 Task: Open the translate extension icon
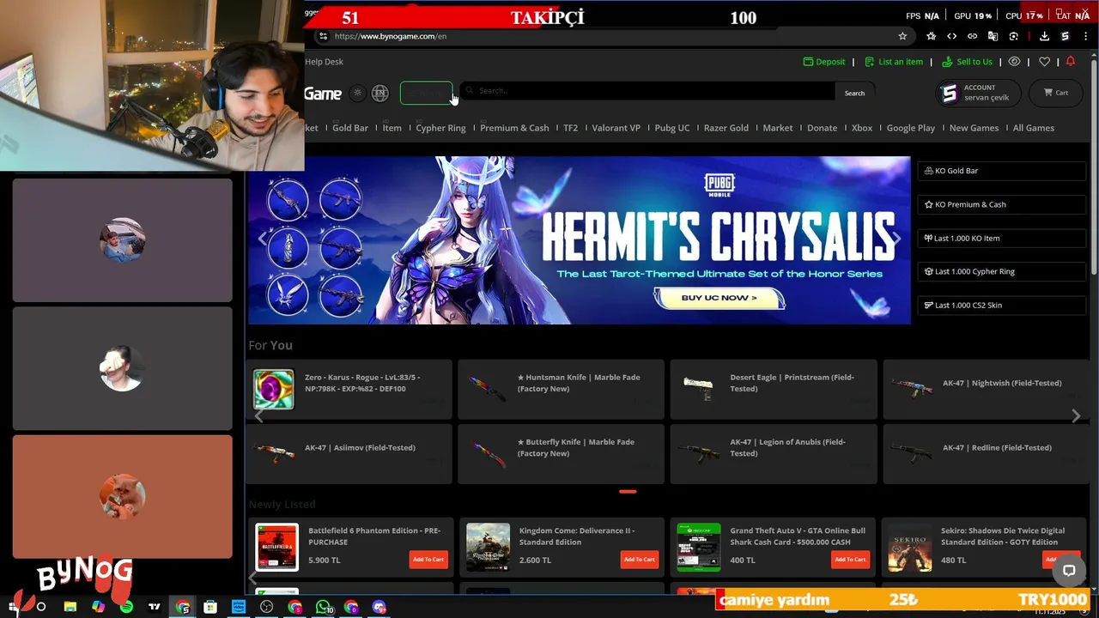click(x=993, y=36)
